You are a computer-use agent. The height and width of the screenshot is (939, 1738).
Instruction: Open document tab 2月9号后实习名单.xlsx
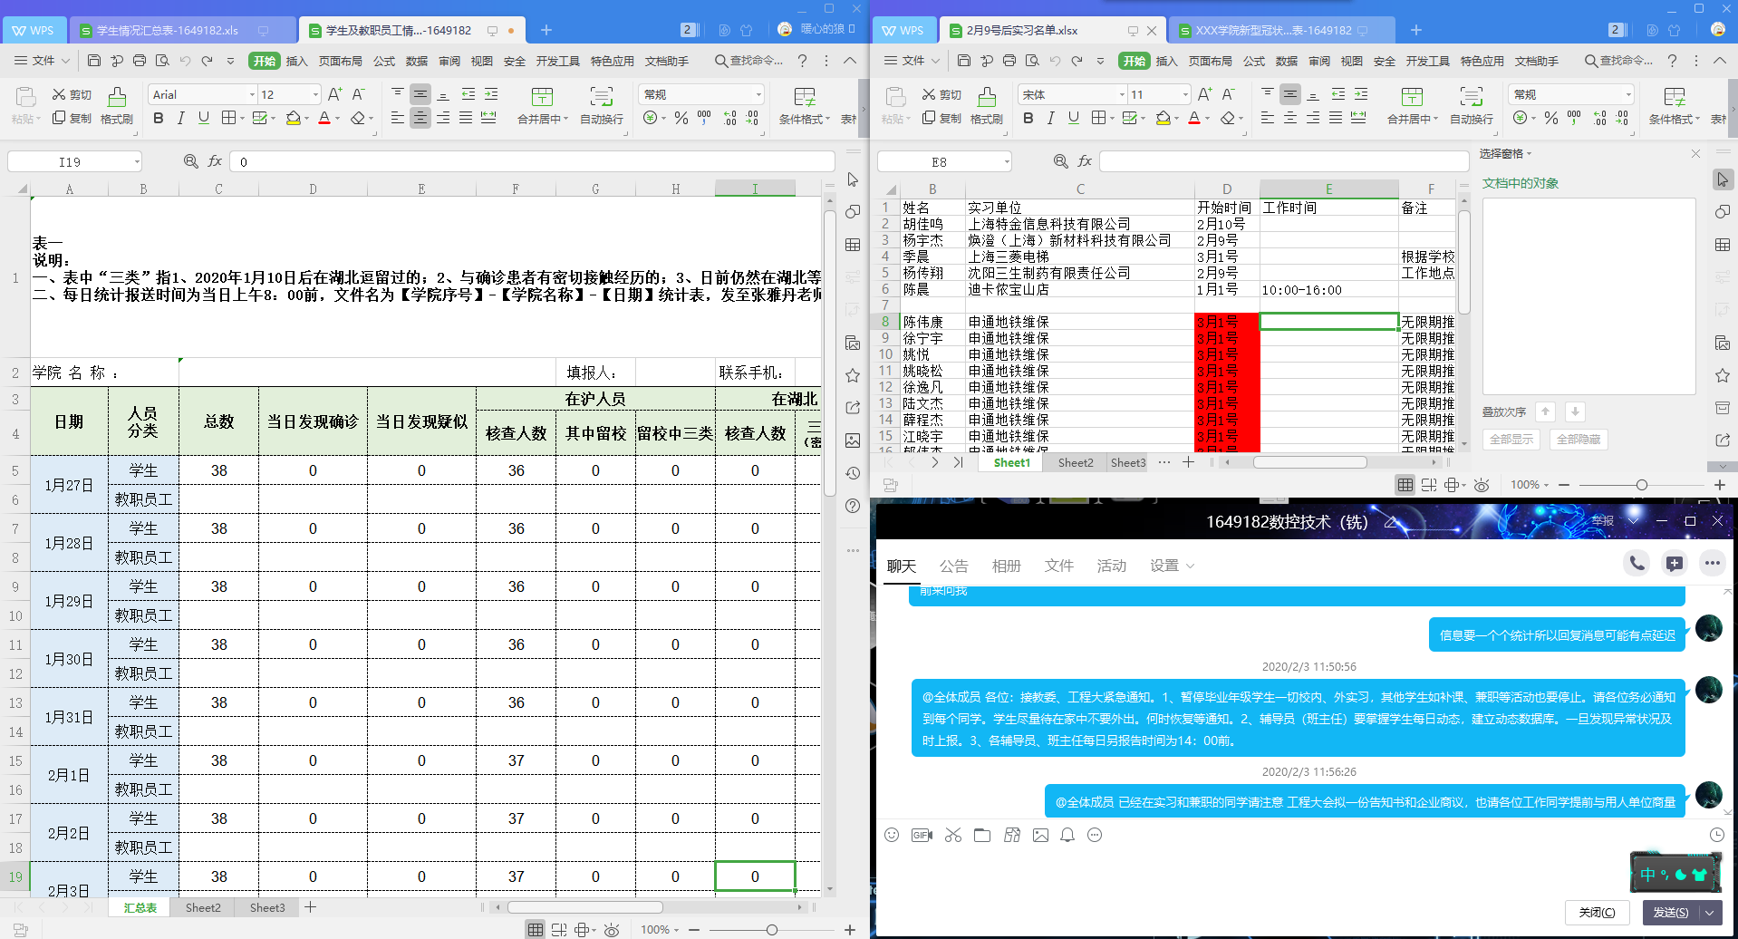(x=1021, y=30)
